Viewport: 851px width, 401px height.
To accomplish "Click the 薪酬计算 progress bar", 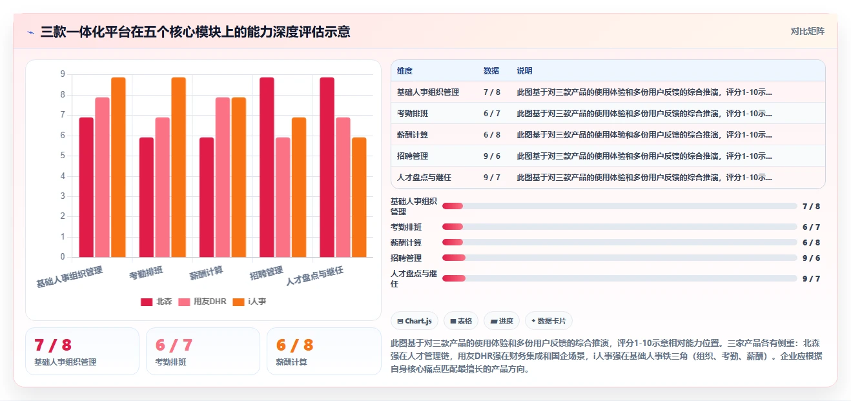I will tap(620, 242).
